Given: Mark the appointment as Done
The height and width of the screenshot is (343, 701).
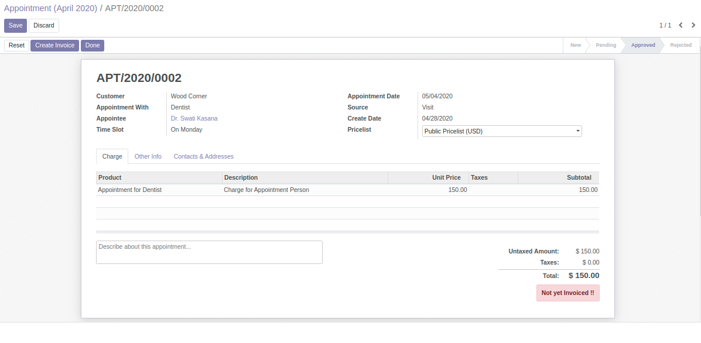Looking at the screenshot, I should tap(93, 46).
